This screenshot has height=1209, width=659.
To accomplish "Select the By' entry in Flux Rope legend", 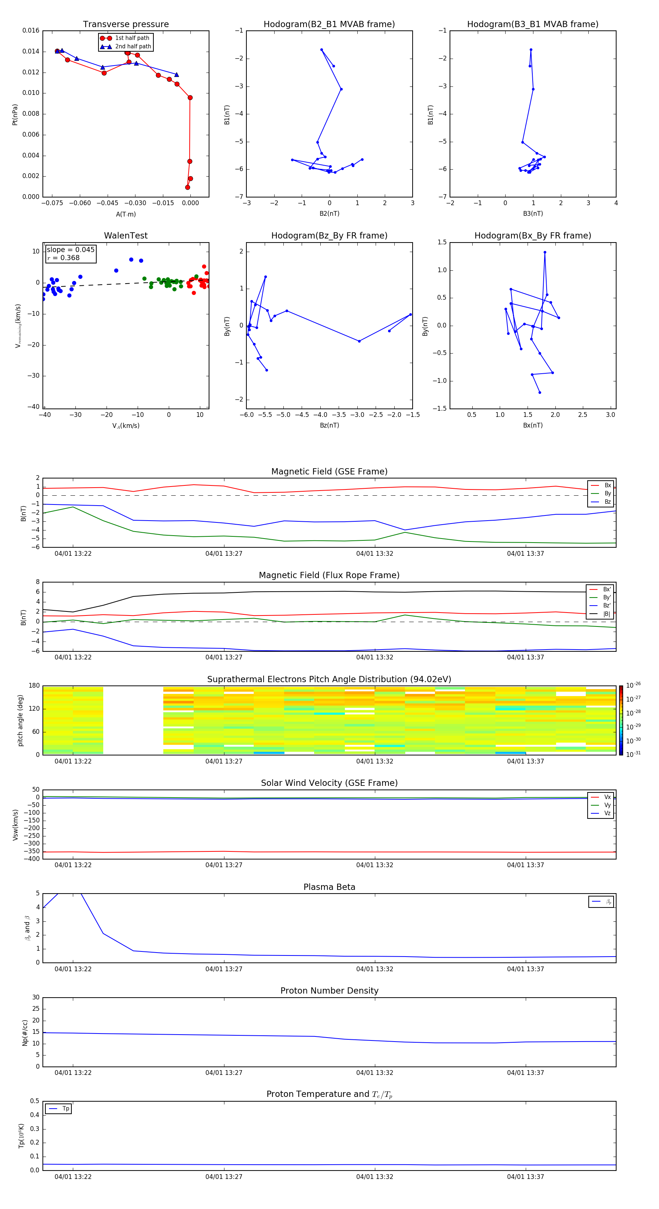I will (600, 598).
